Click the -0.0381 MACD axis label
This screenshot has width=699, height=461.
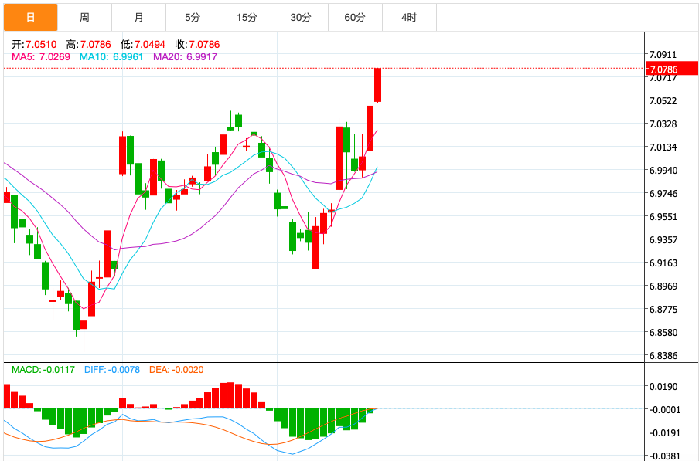tap(663, 456)
